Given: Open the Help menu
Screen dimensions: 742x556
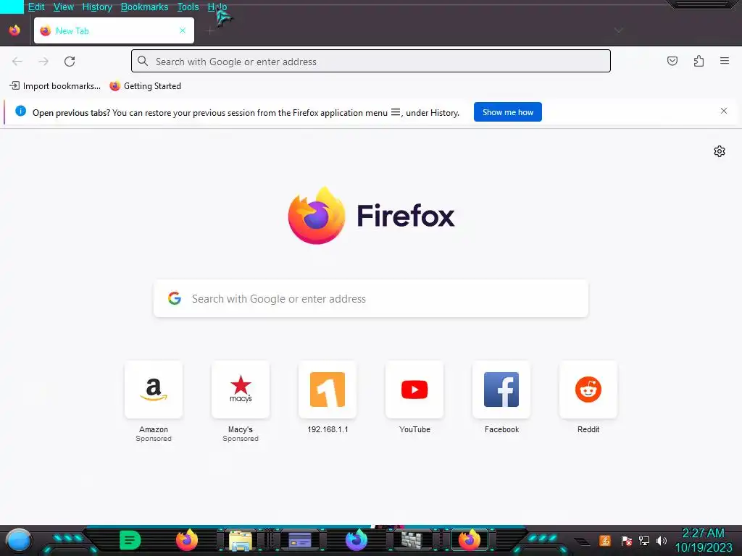Looking at the screenshot, I should [x=217, y=7].
